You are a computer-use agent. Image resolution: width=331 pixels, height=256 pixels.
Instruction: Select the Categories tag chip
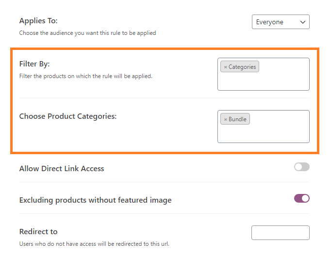click(240, 66)
